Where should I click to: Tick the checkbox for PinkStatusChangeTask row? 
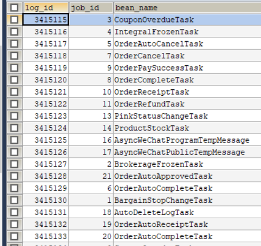click(x=14, y=116)
